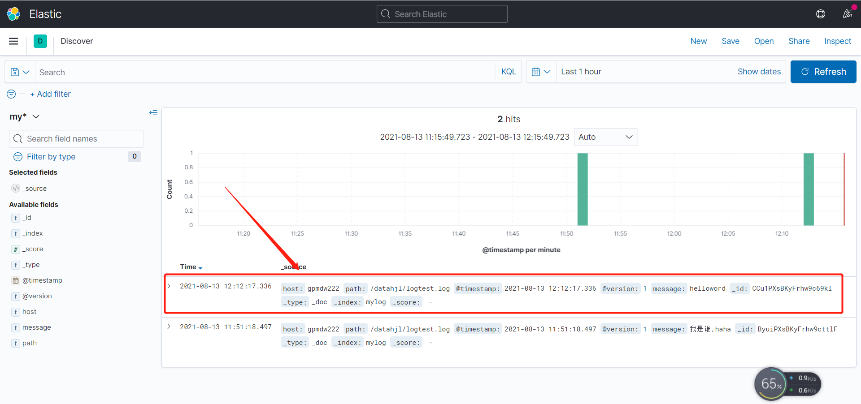The width and height of the screenshot is (861, 404).
Task: Click the host field type icon
Action: pos(16,312)
